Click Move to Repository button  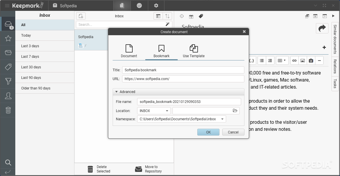(148, 169)
